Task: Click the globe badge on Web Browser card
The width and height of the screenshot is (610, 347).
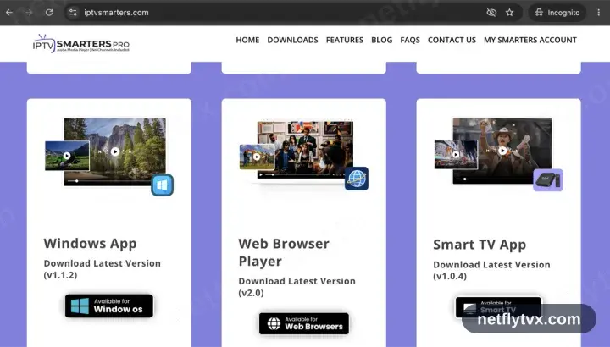Action: pyautogui.click(x=357, y=179)
